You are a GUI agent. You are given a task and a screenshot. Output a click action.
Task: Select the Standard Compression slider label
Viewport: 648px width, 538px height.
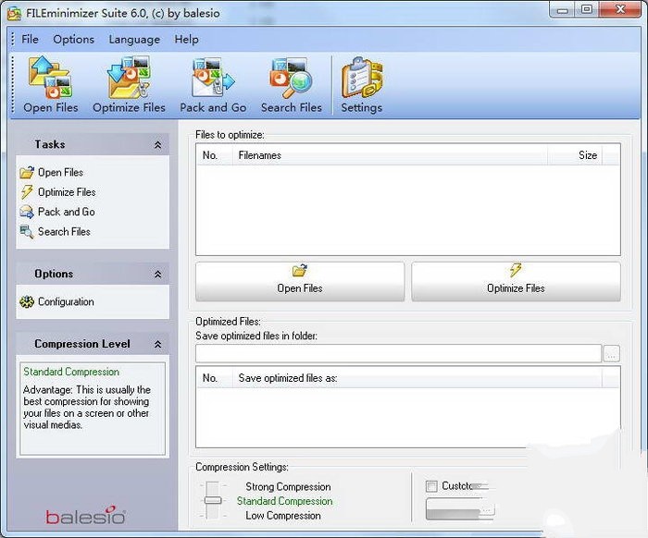(285, 501)
